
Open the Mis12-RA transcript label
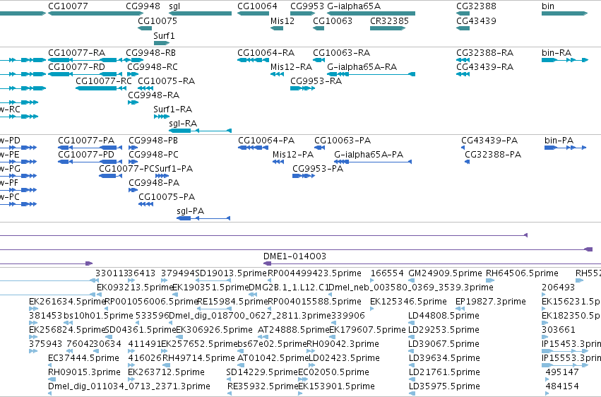pos(291,66)
